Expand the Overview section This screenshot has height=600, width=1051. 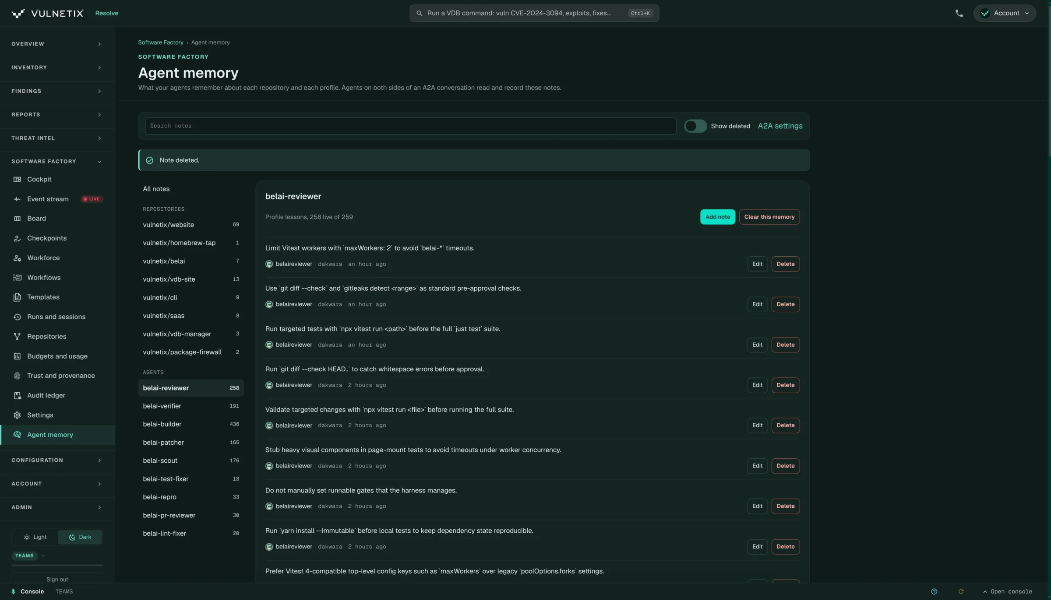pos(57,44)
